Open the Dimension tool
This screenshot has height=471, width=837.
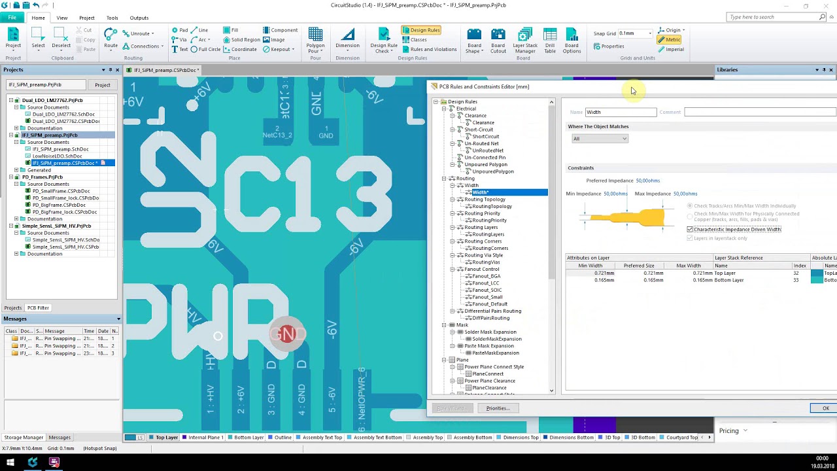pyautogui.click(x=347, y=38)
